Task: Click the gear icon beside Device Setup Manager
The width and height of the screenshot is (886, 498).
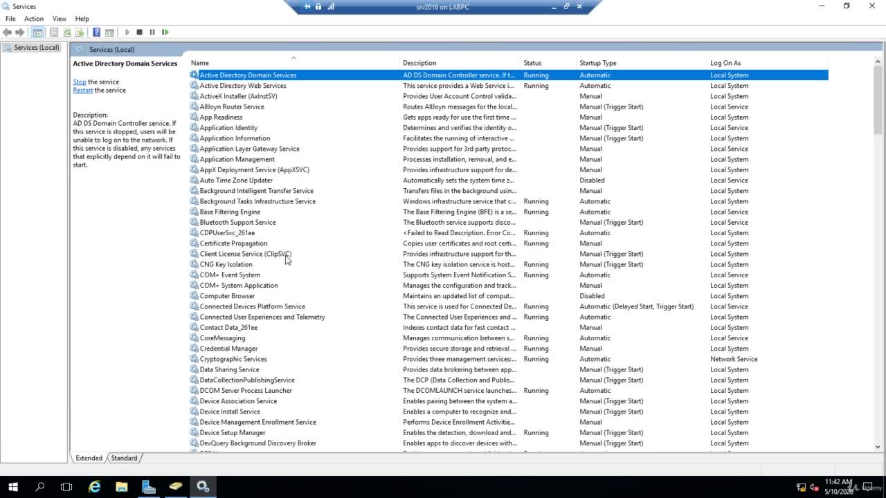Action: click(195, 432)
